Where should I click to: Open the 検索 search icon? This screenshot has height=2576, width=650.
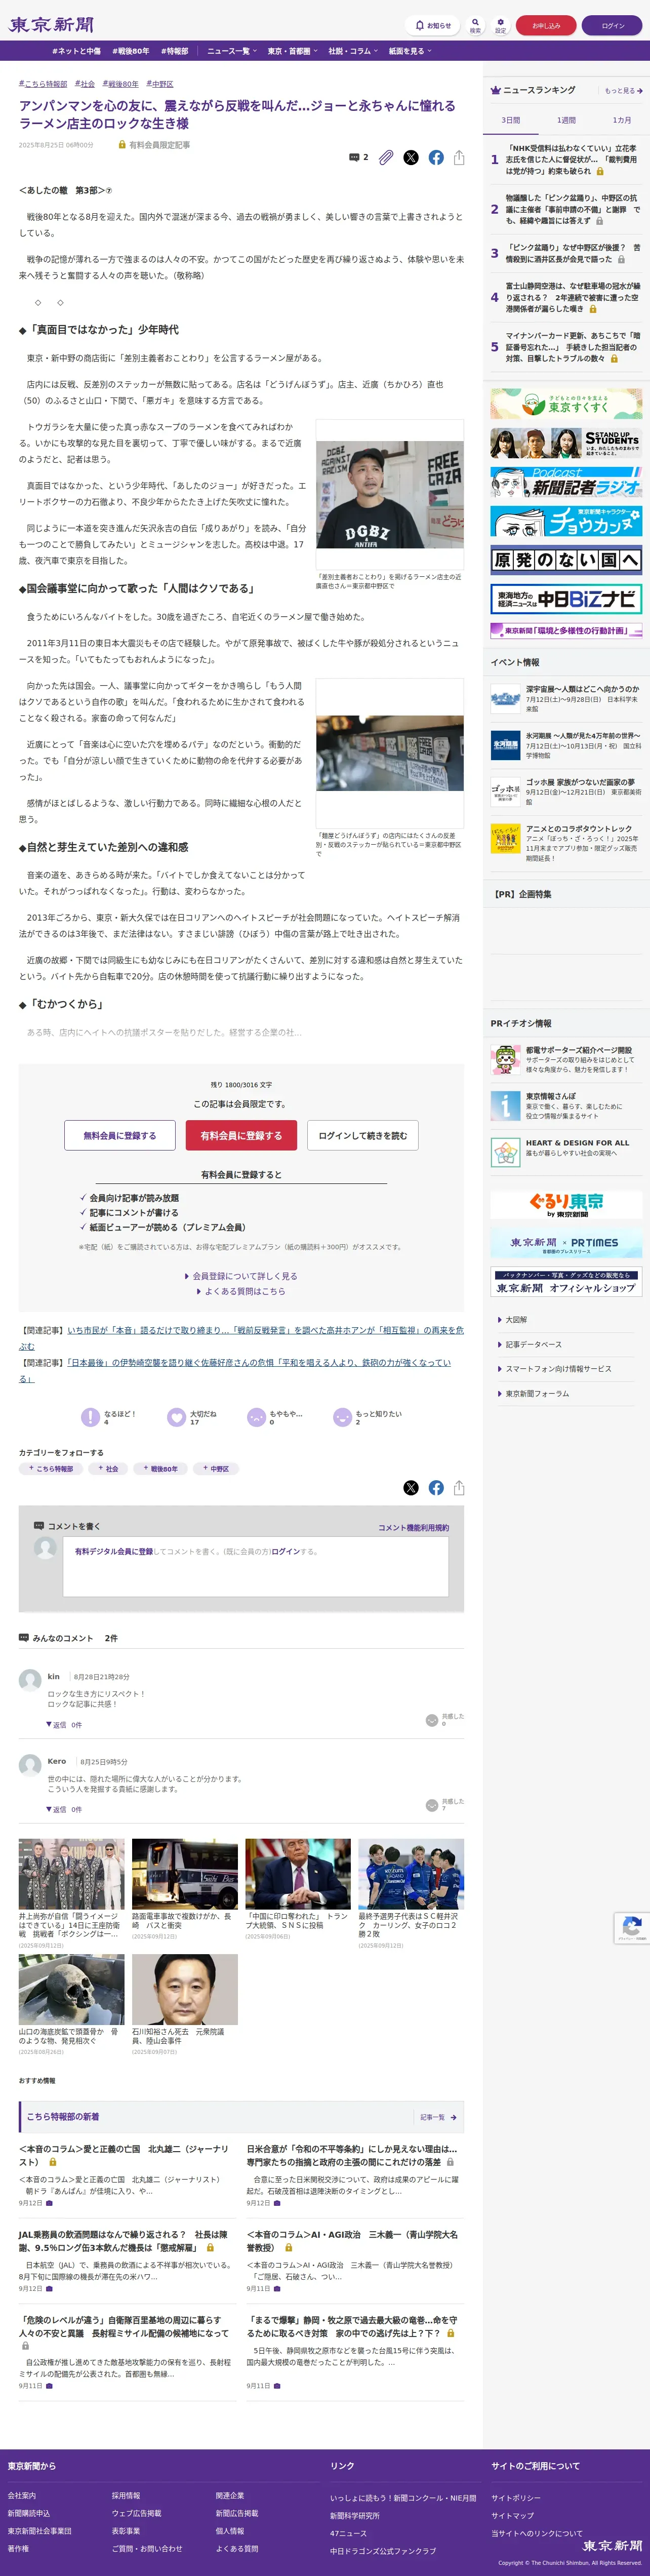pos(475,25)
